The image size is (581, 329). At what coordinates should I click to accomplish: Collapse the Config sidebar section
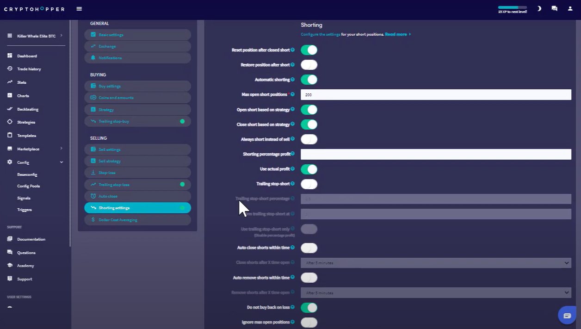click(62, 162)
